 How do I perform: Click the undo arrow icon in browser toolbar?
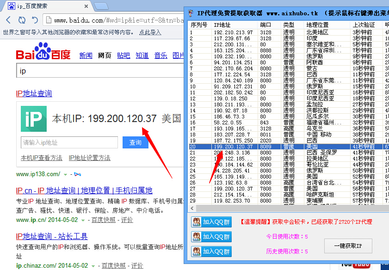tap(35, 20)
